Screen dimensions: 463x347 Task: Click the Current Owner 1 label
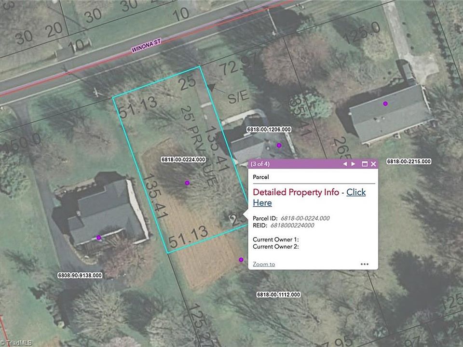pyautogui.click(x=276, y=240)
